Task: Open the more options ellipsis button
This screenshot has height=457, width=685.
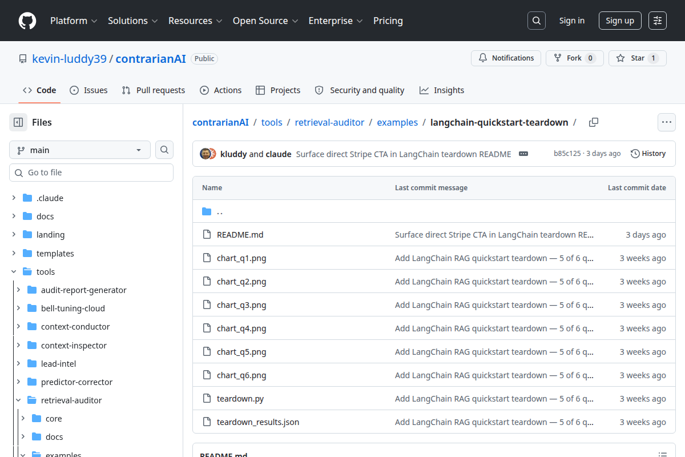Action: coord(667,122)
